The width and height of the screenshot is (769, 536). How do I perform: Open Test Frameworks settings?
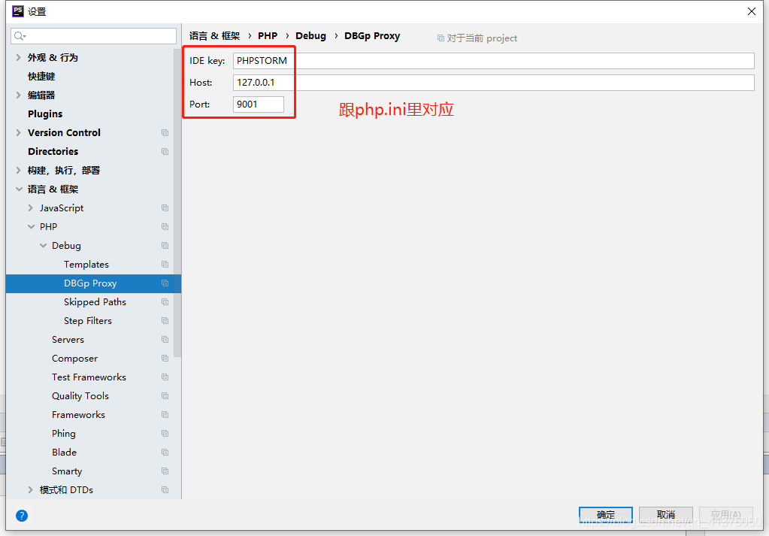(89, 377)
